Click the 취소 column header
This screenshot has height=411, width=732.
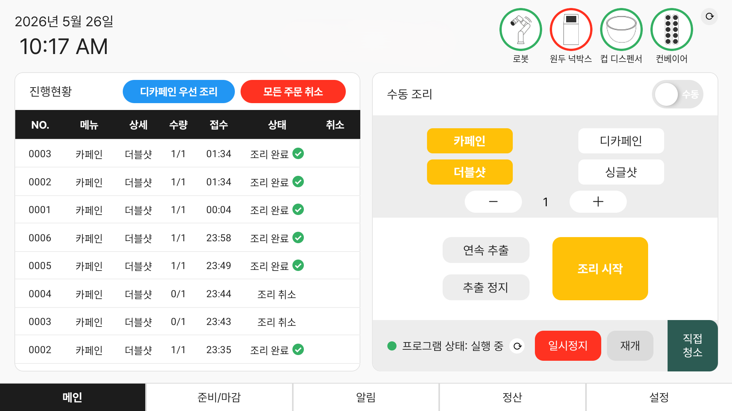(x=335, y=125)
